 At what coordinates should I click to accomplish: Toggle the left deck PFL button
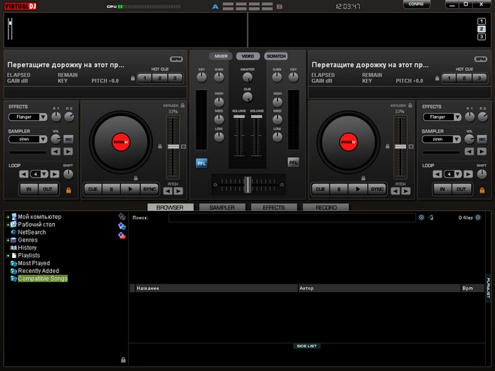tap(202, 163)
